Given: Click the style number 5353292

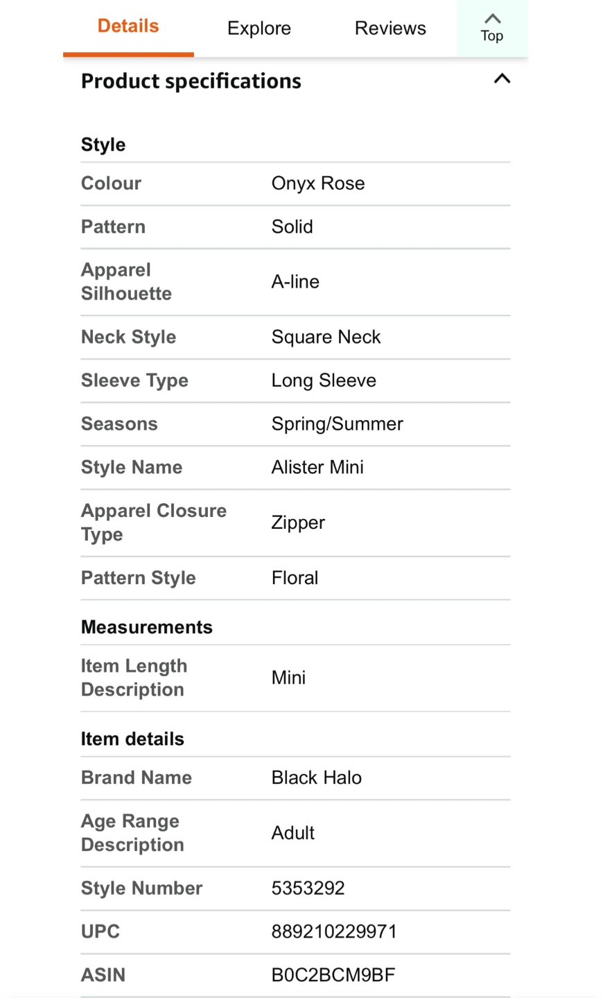Looking at the screenshot, I should [308, 888].
